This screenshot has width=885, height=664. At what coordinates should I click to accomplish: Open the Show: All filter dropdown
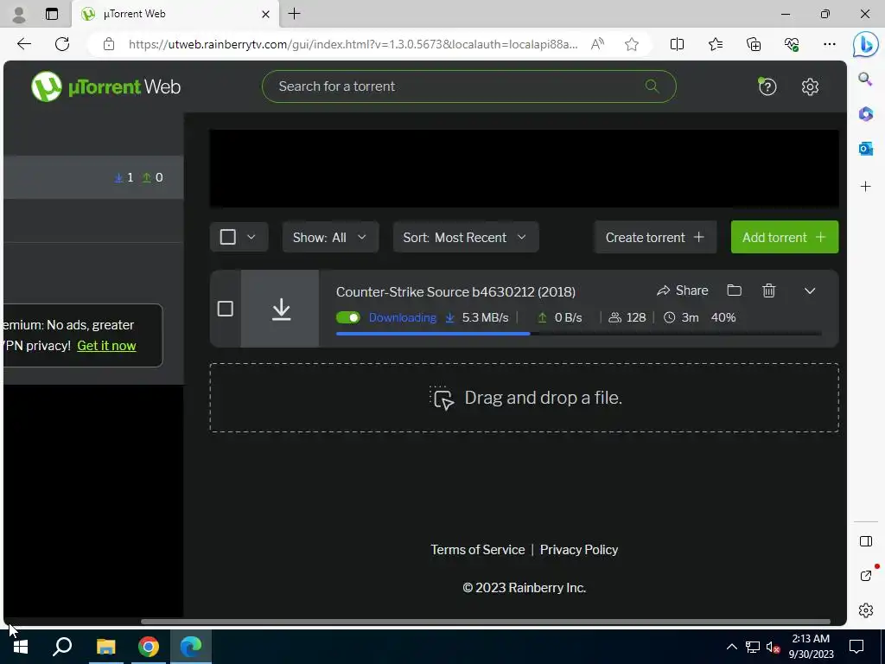pyautogui.click(x=330, y=237)
